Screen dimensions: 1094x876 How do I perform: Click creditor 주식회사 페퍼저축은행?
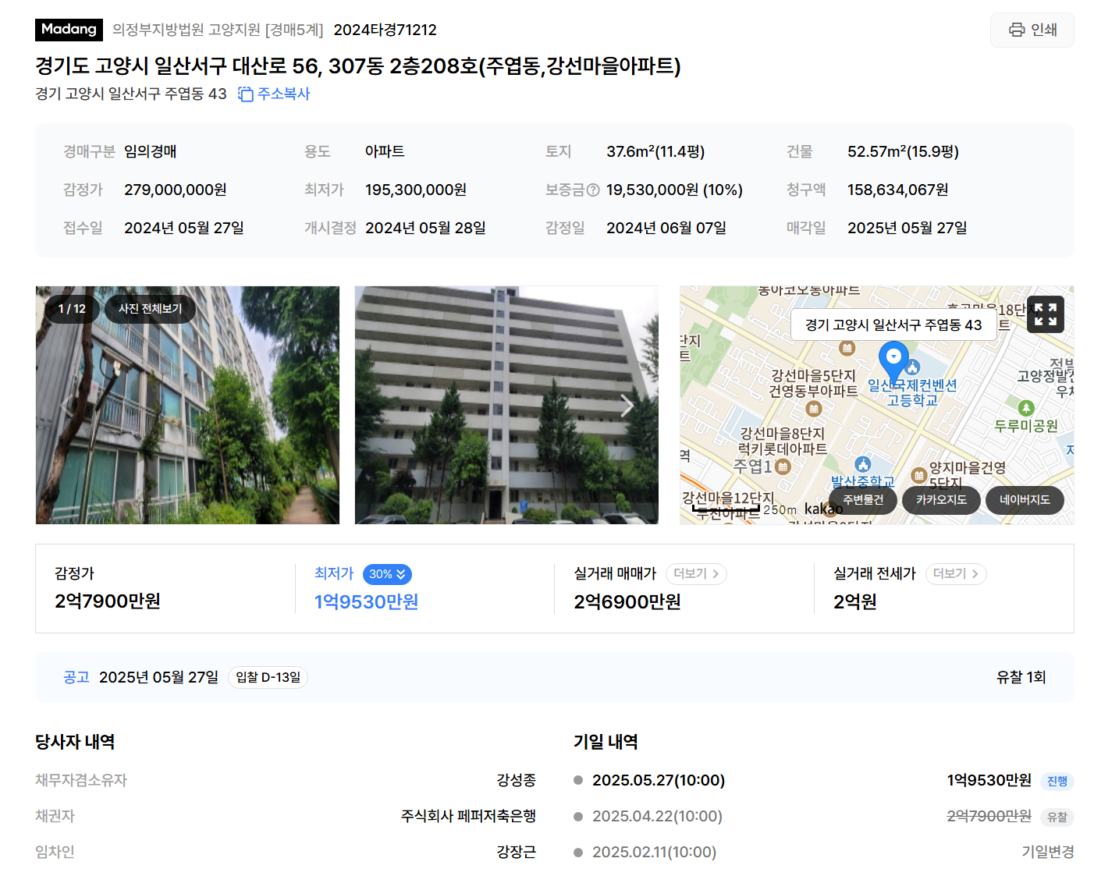click(468, 816)
